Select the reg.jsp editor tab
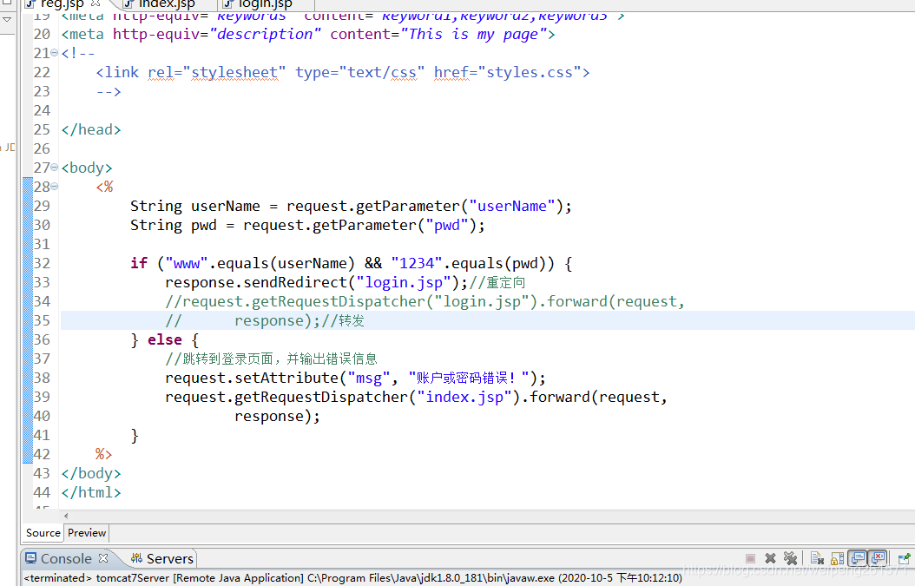 point(63,4)
